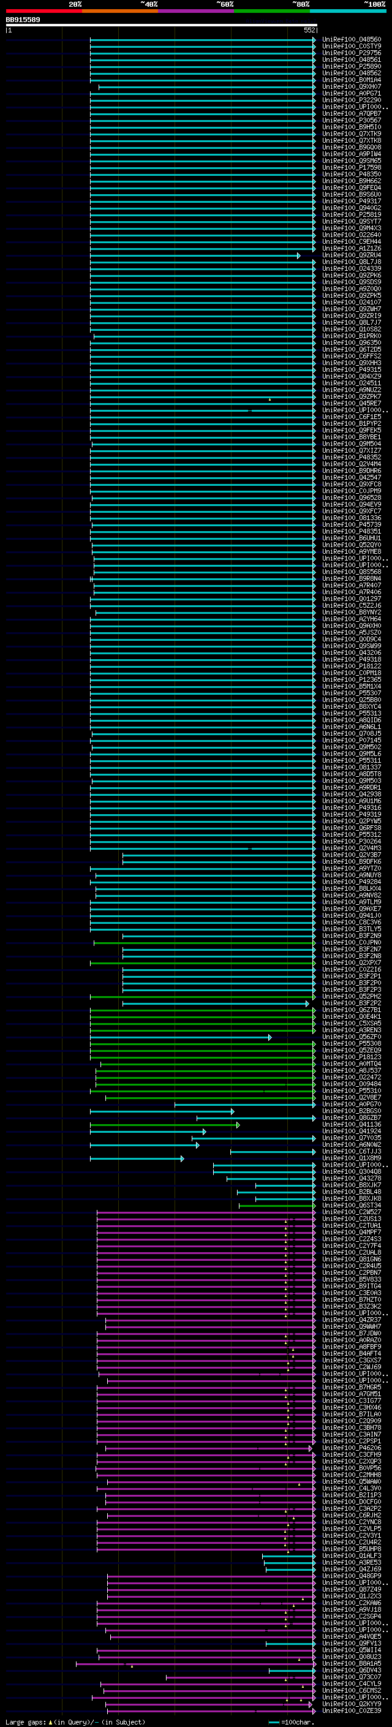Select label UniRef100_C6TJJ3

click(x=352, y=1152)
